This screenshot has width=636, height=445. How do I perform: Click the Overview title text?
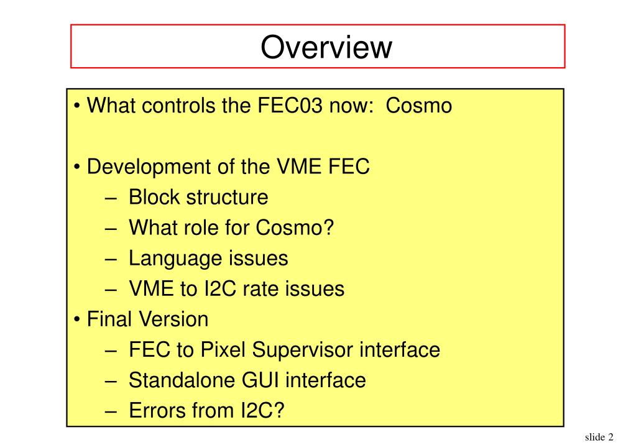[x=326, y=47]
